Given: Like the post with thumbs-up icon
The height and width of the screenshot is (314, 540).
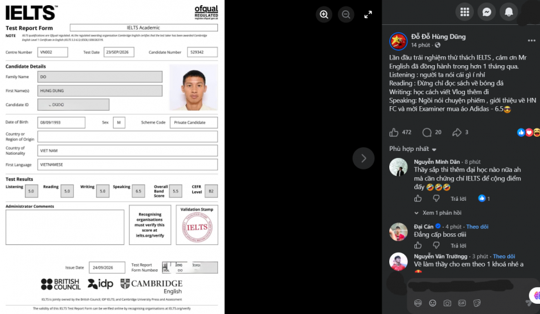Looking at the screenshot, I should (394, 132).
